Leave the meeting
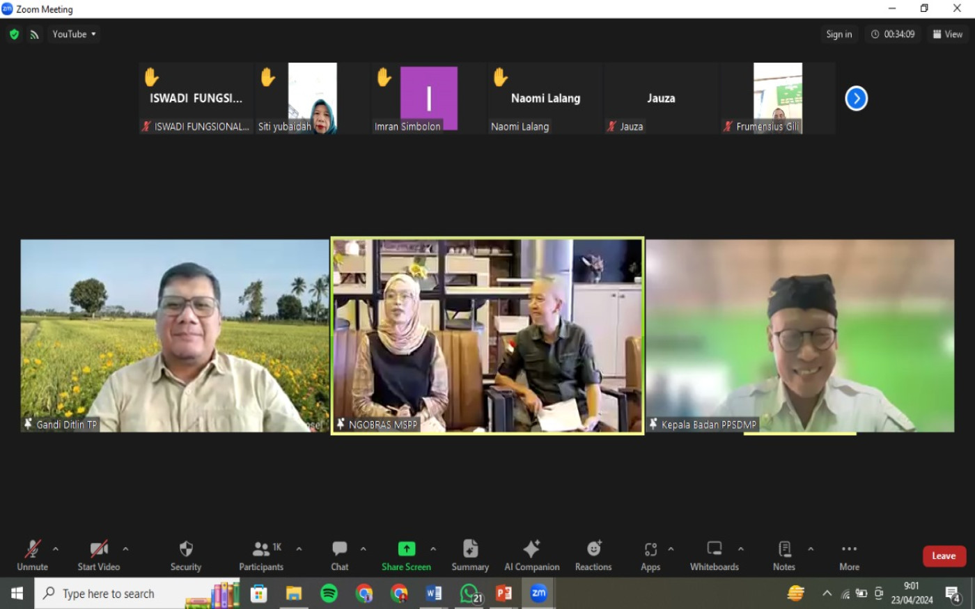Screen dimensions: 975x609 tap(944, 555)
